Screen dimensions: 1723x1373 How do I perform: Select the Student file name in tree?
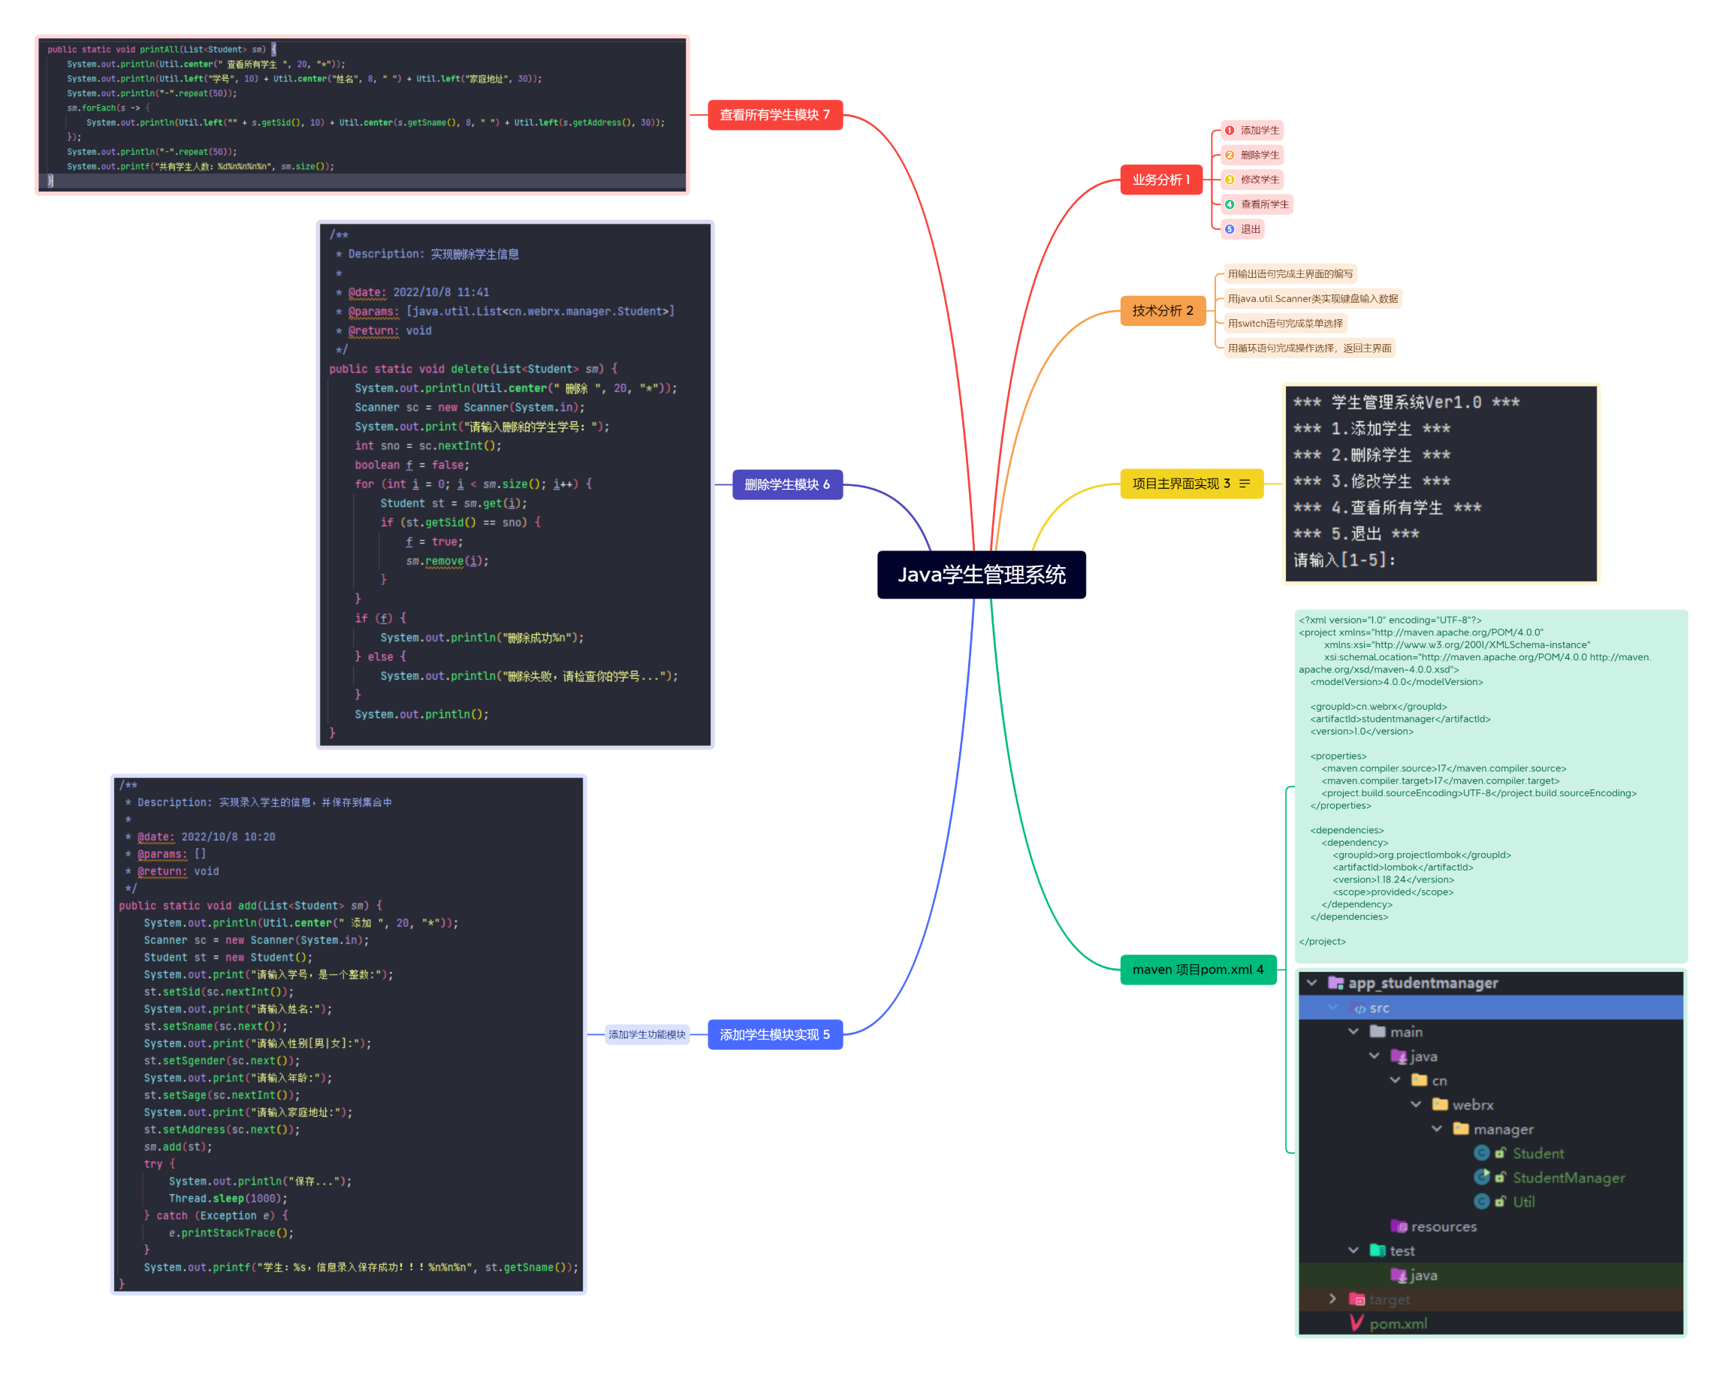(x=1538, y=1153)
